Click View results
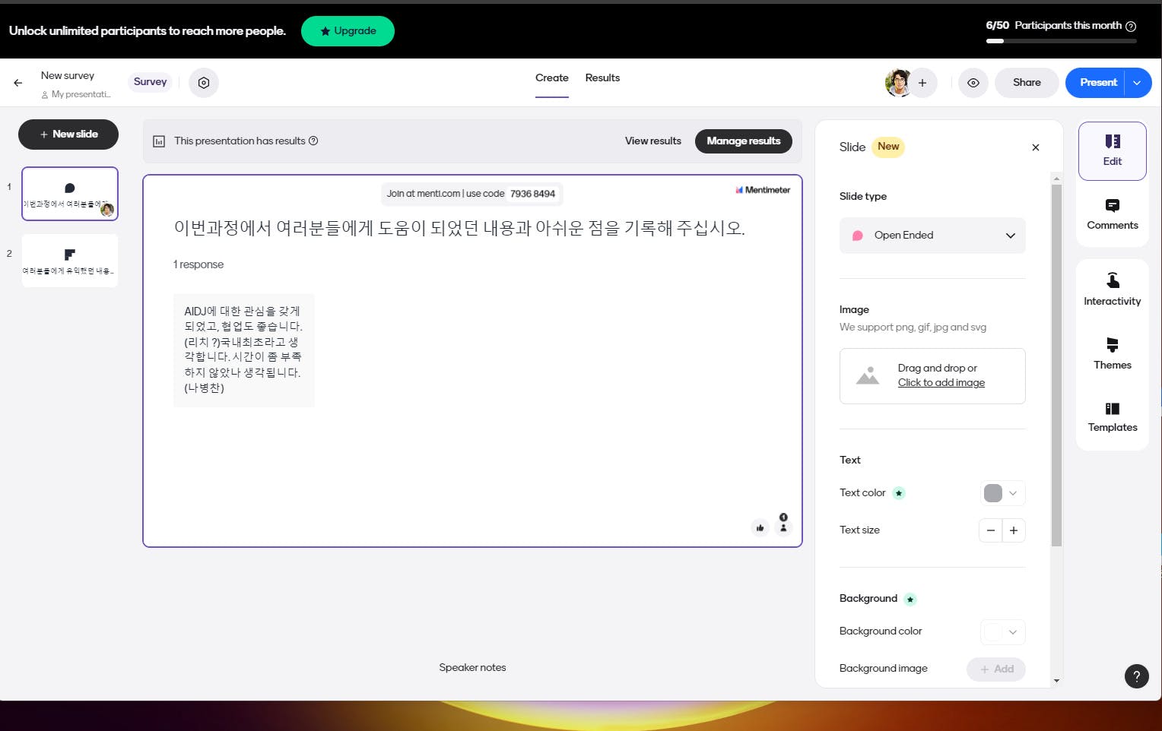This screenshot has width=1162, height=731. (x=653, y=141)
